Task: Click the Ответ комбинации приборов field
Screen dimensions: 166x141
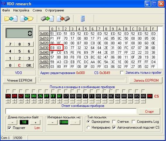Action: click(x=71, y=111)
